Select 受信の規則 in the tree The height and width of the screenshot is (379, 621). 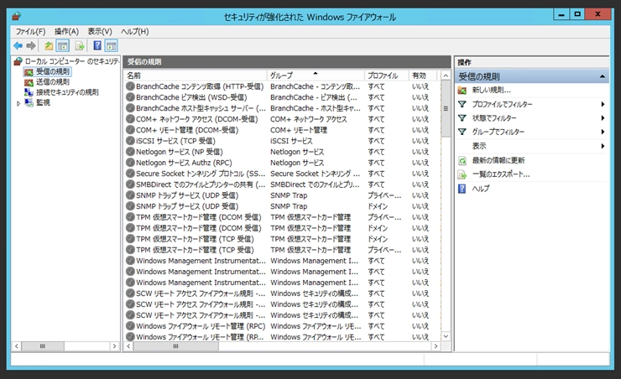(53, 71)
